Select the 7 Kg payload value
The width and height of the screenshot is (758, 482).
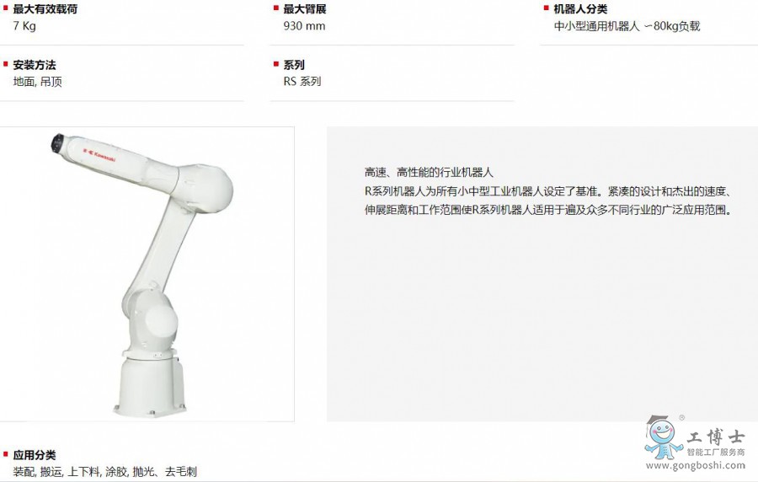[24, 25]
